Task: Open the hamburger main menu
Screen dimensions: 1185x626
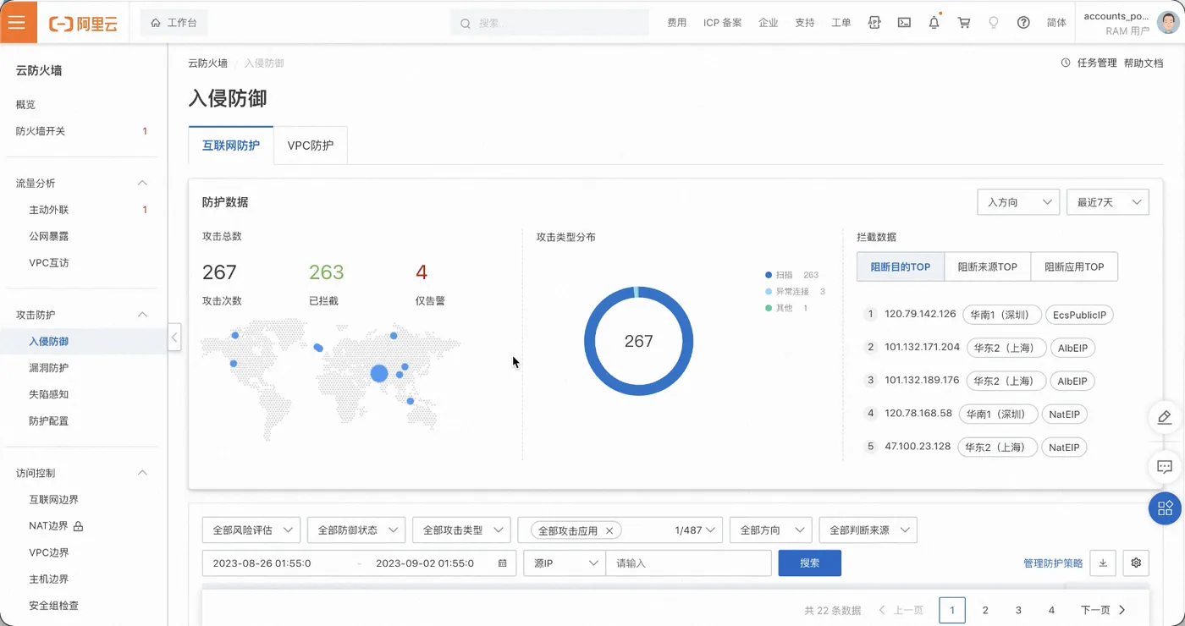Action: [x=18, y=23]
